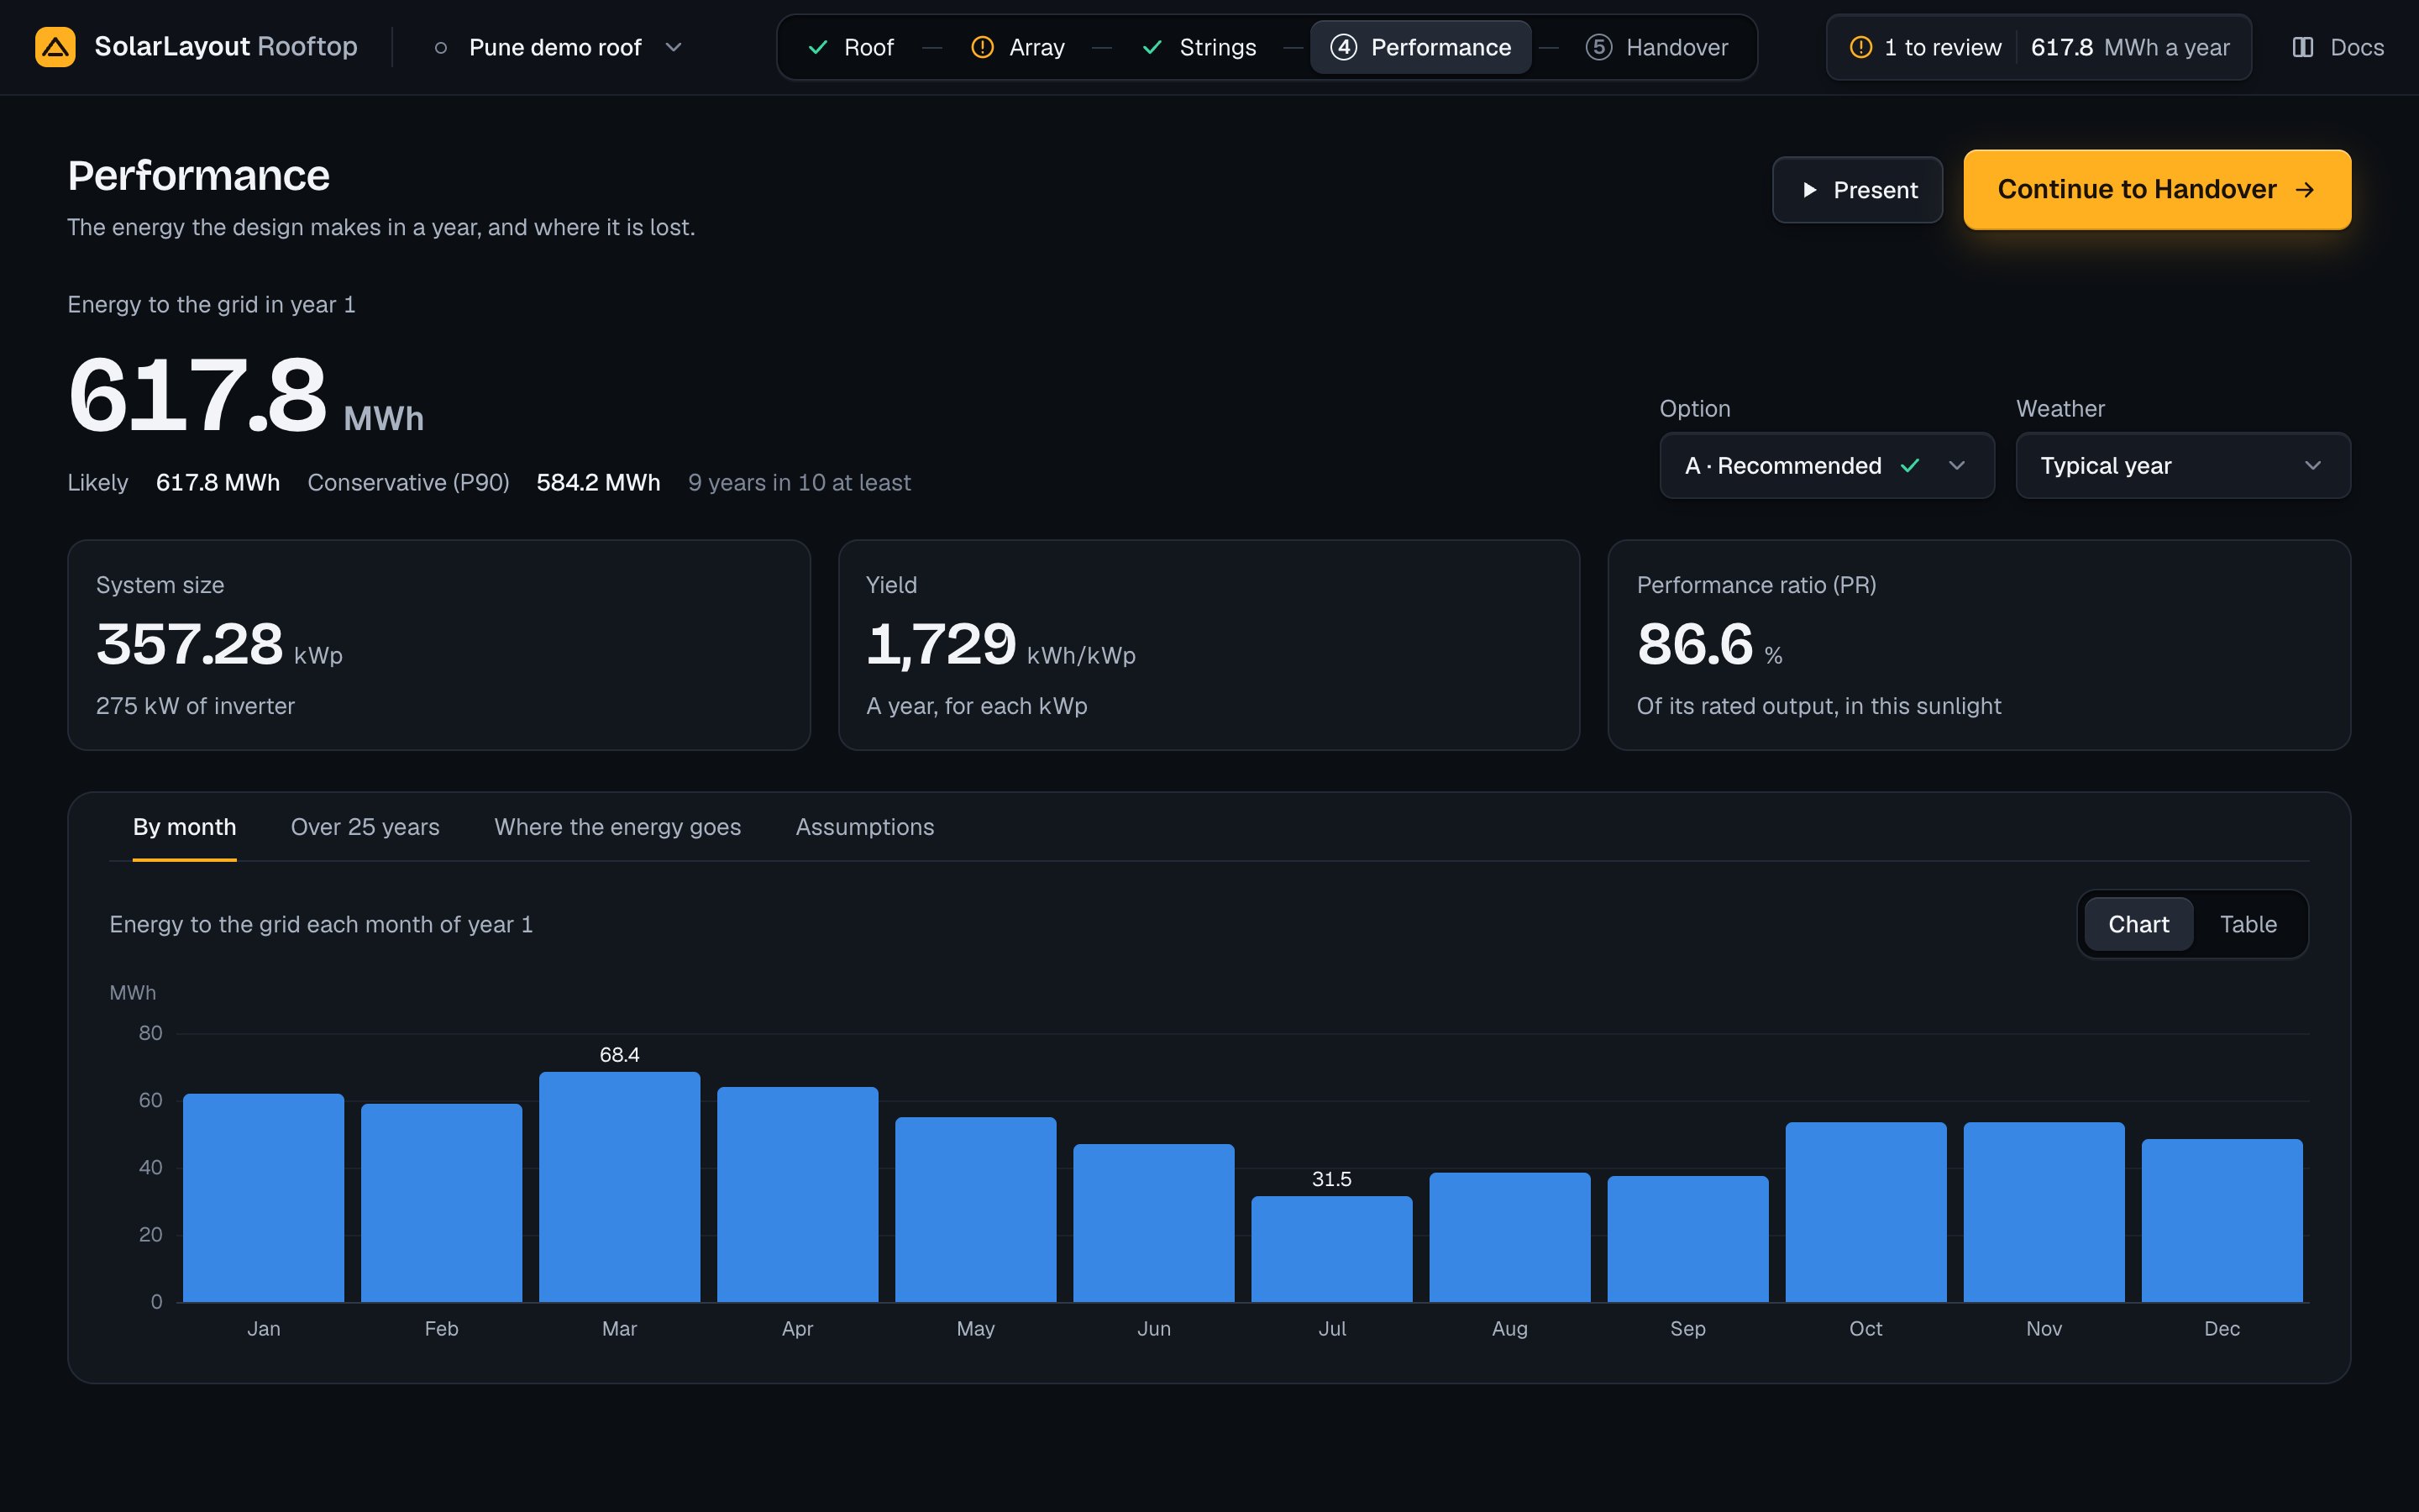Click the review warning icon beside '1 to review'
The image size is (2419, 1512).
point(1860,47)
